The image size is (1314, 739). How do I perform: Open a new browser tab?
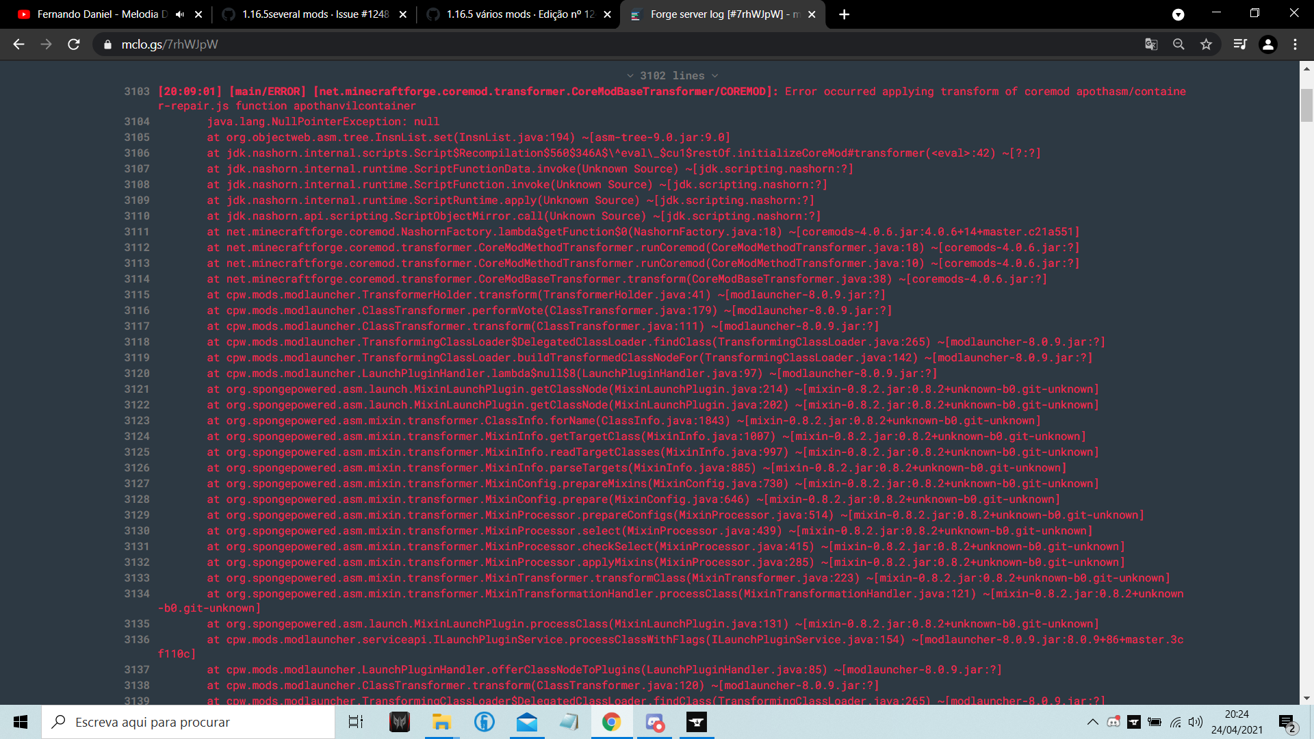click(845, 14)
